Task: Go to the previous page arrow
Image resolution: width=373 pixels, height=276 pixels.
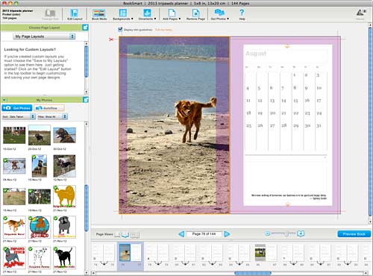Action: point(181,233)
